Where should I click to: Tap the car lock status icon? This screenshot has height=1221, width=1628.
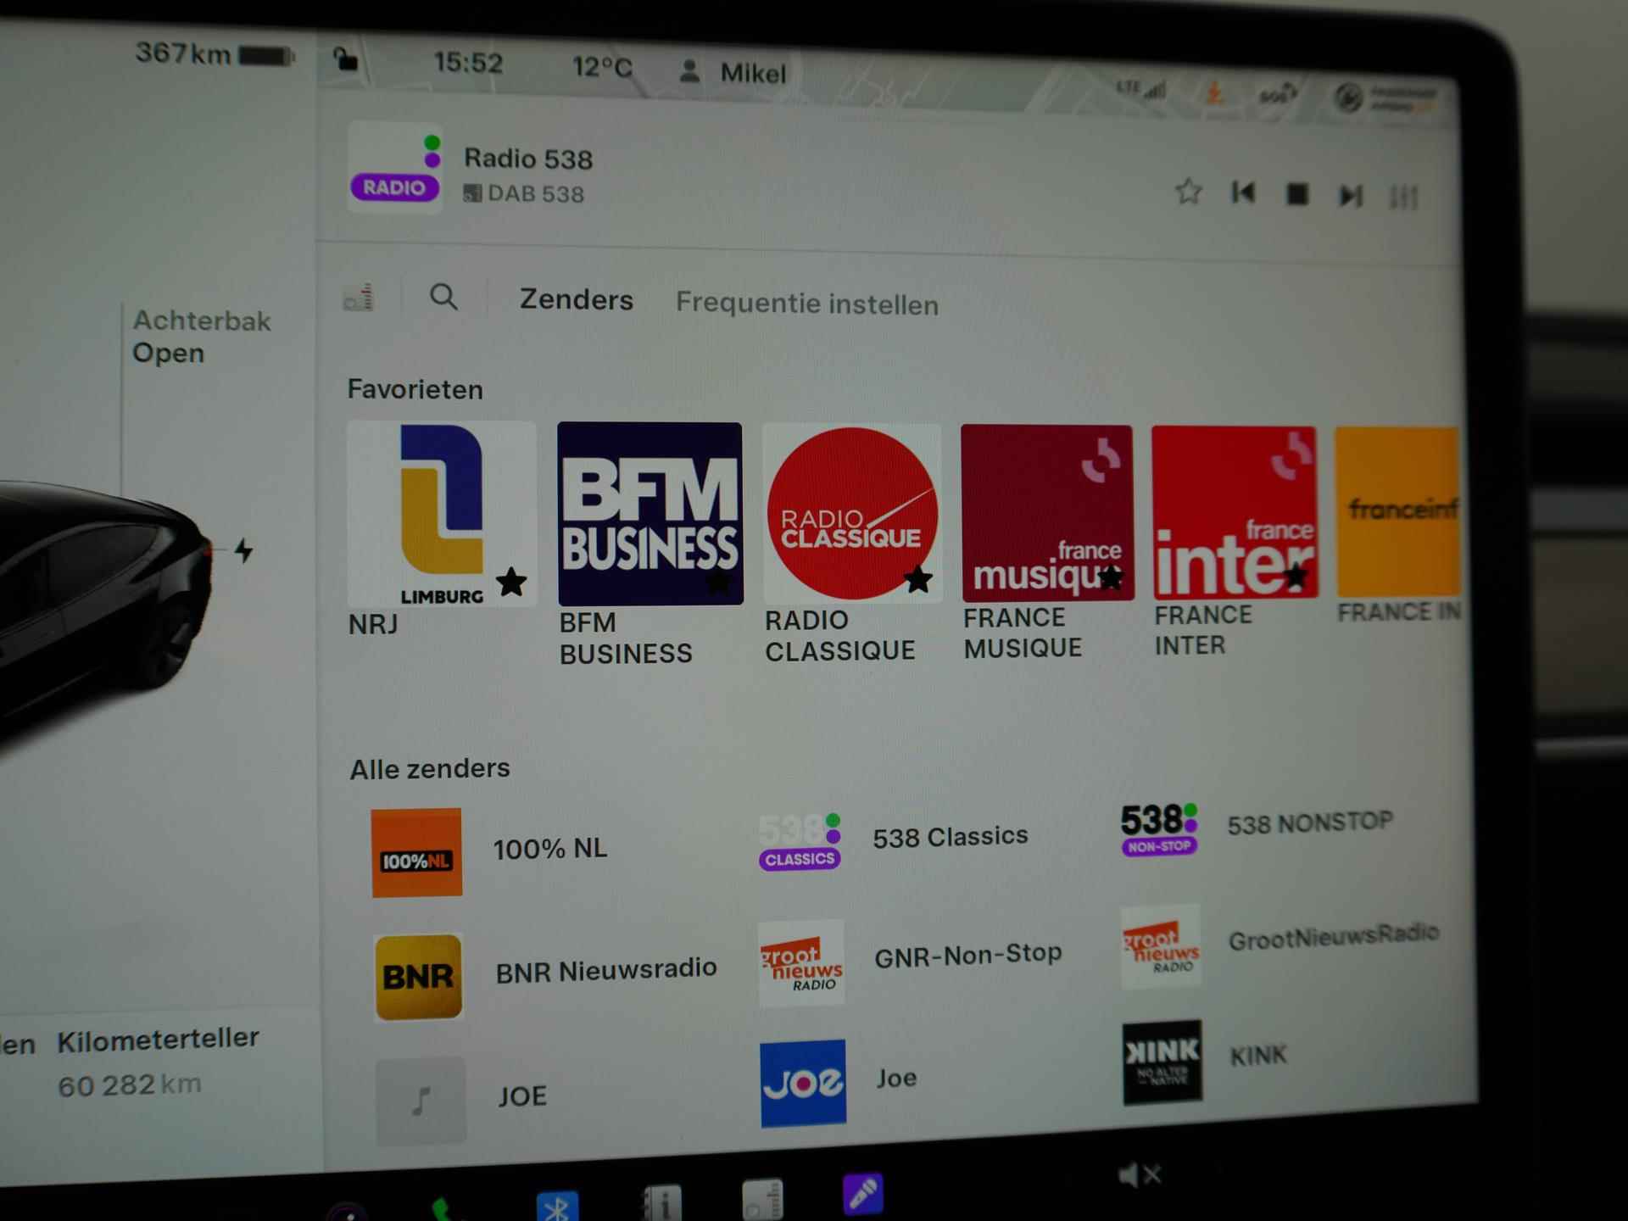(x=345, y=59)
